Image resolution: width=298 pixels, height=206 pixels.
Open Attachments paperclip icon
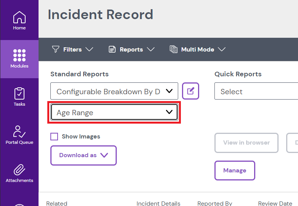[x=19, y=170]
